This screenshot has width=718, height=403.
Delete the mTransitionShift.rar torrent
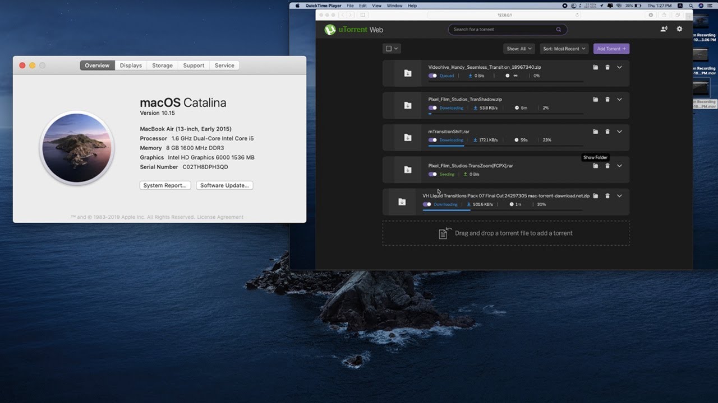click(x=607, y=132)
